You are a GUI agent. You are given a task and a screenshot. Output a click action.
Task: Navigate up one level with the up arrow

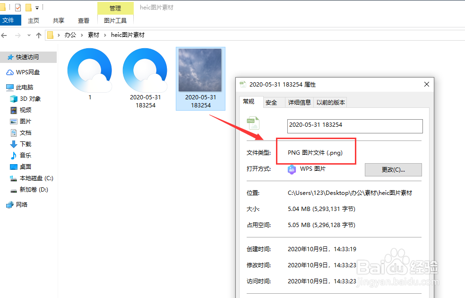point(38,35)
